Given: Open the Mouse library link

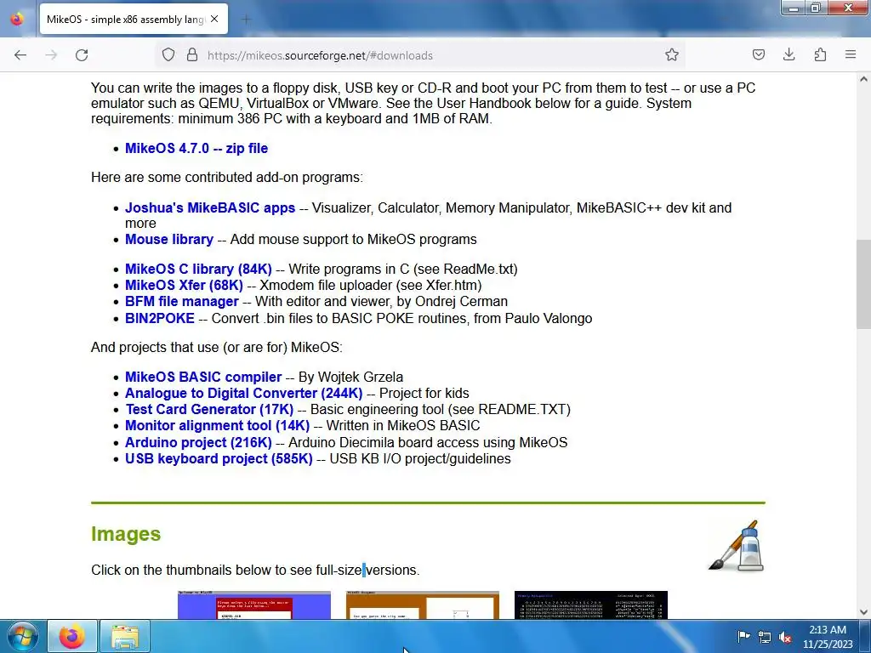Looking at the screenshot, I should click(169, 239).
